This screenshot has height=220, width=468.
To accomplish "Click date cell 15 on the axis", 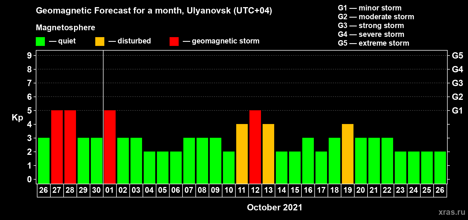I will (x=295, y=190).
